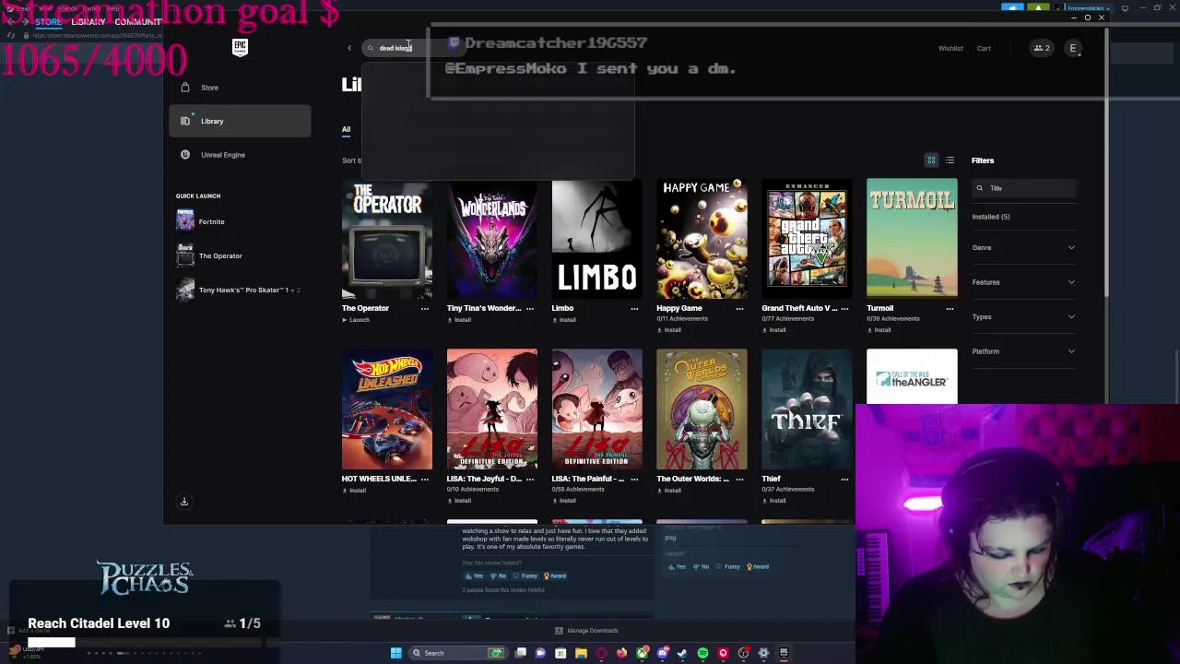Select the All tab in Library
1180x664 pixels.
[346, 129]
